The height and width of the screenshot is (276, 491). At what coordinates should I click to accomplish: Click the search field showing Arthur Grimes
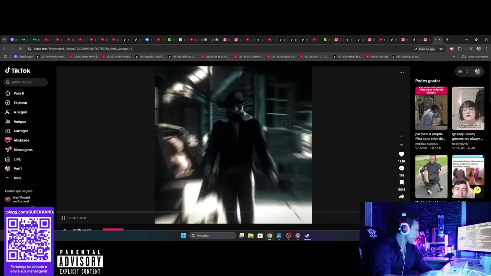26,82
